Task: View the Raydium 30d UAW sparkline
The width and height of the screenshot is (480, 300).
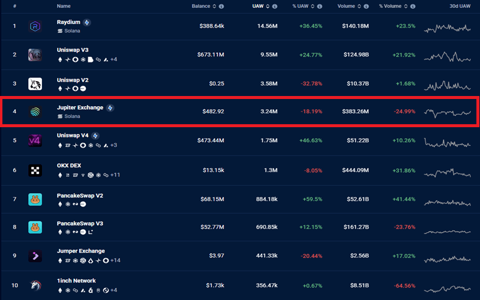Action: click(x=447, y=28)
